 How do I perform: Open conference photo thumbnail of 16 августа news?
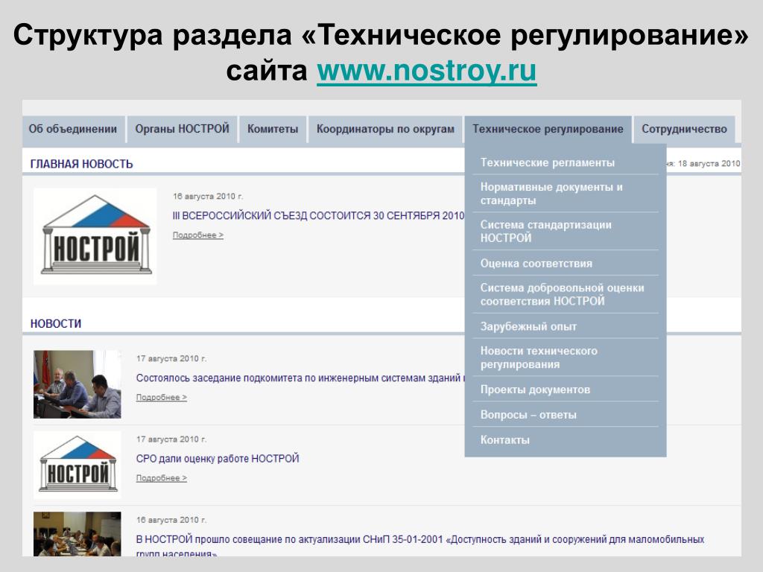[x=77, y=534]
